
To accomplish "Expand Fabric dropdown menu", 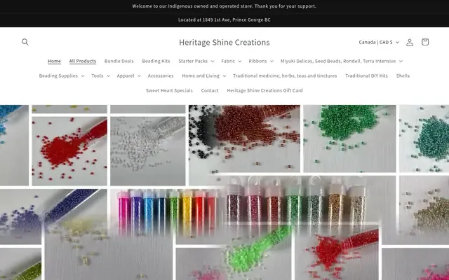I will (231, 61).
